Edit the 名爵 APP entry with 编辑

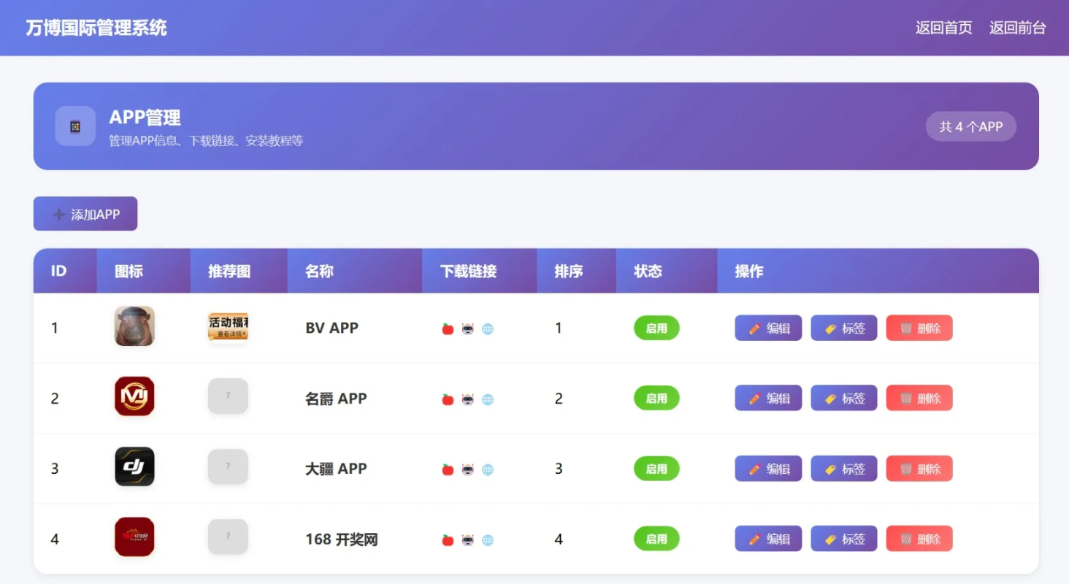click(768, 399)
